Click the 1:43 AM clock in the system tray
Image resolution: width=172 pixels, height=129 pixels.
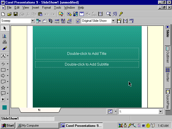pos(163,126)
